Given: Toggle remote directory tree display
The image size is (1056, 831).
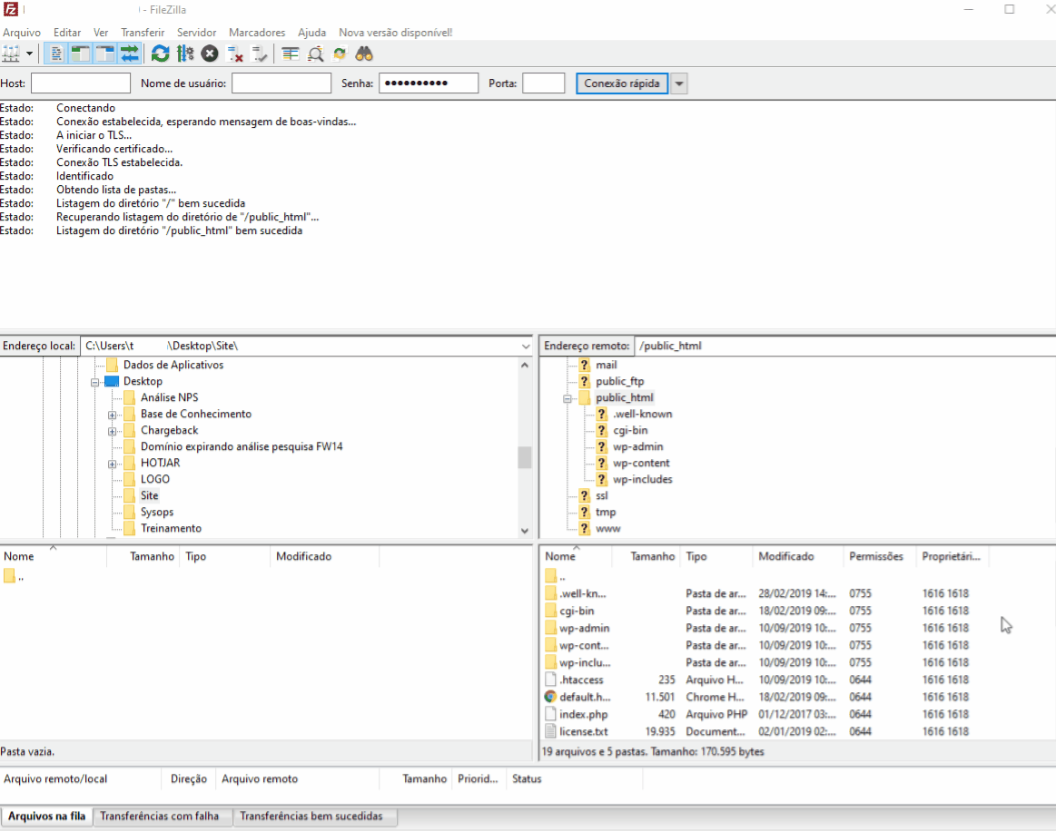Looking at the screenshot, I should tap(105, 54).
